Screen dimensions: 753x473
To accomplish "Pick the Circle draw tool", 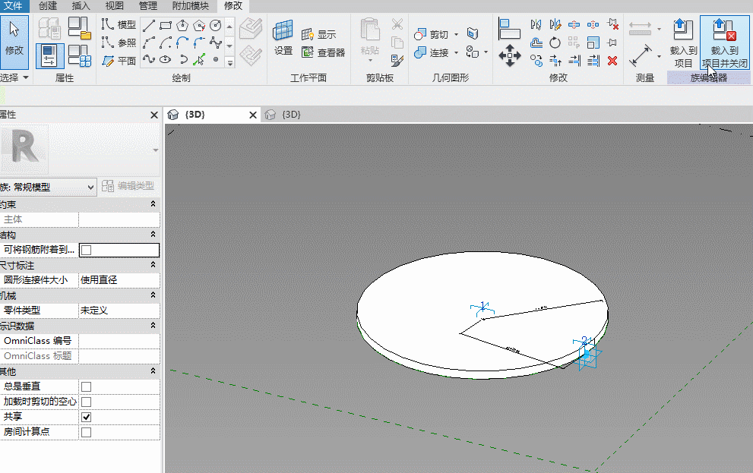I will click(x=216, y=25).
